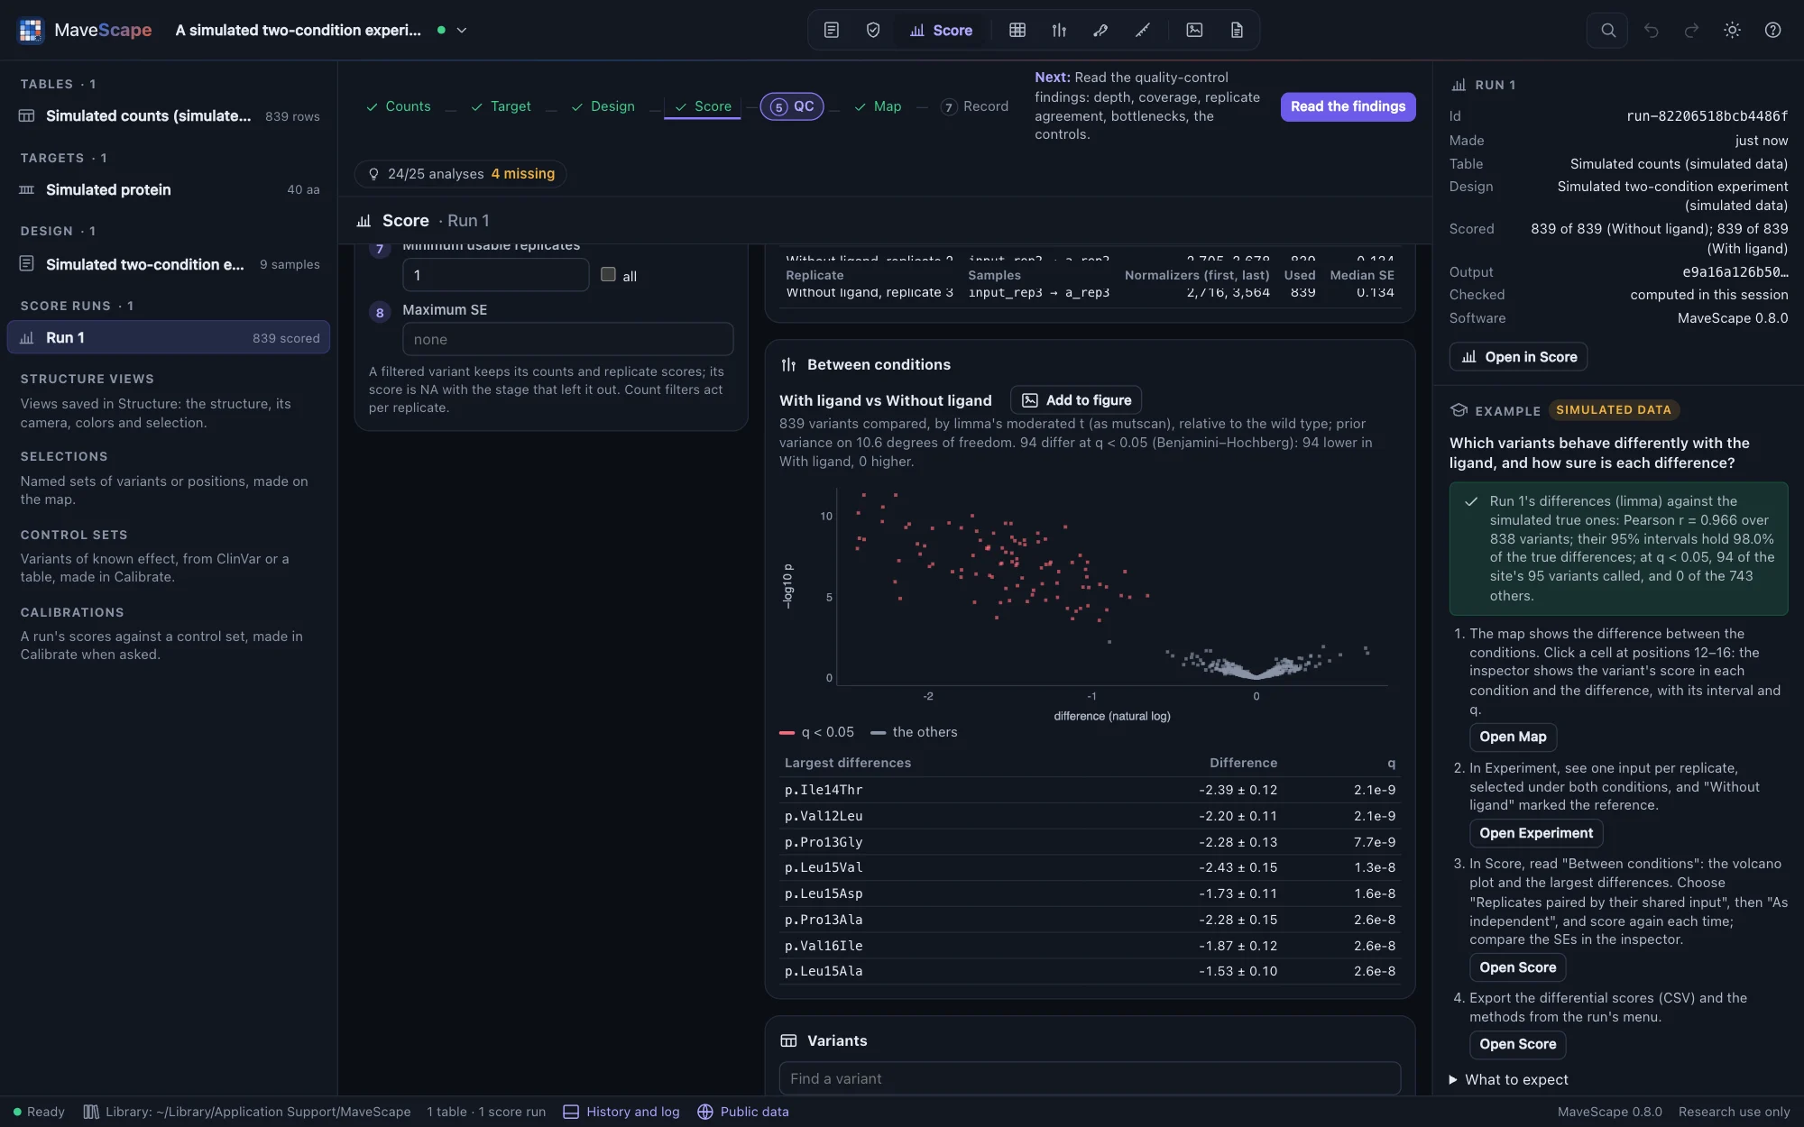Image resolution: width=1804 pixels, height=1127 pixels.
Task: Open the document notes icon in toolbar
Action: (832, 30)
